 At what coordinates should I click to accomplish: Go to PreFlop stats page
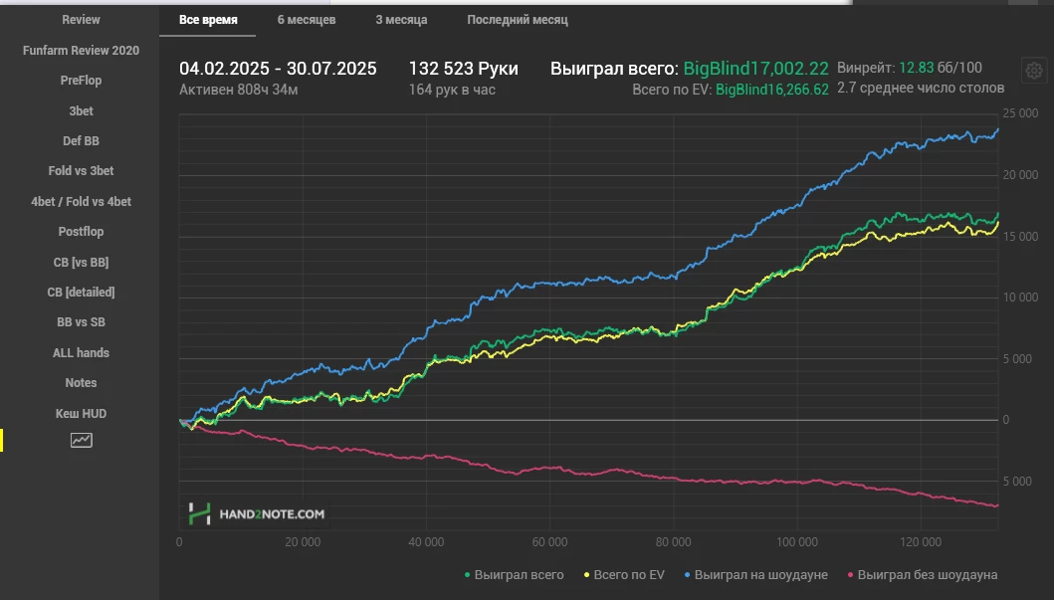pyautogui.click(x=81, y=81)
